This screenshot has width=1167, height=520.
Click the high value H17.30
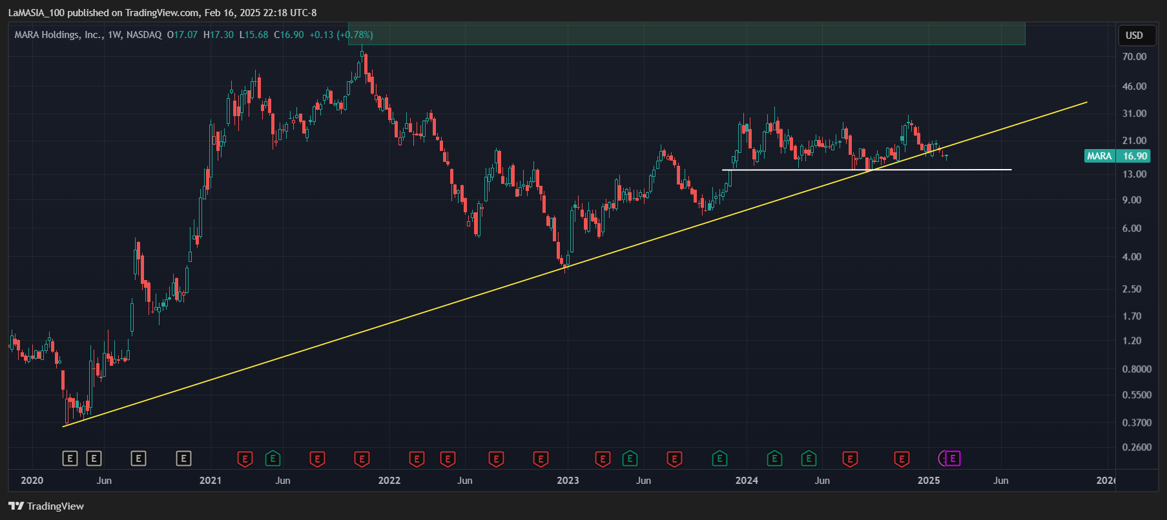coord(218,35)
